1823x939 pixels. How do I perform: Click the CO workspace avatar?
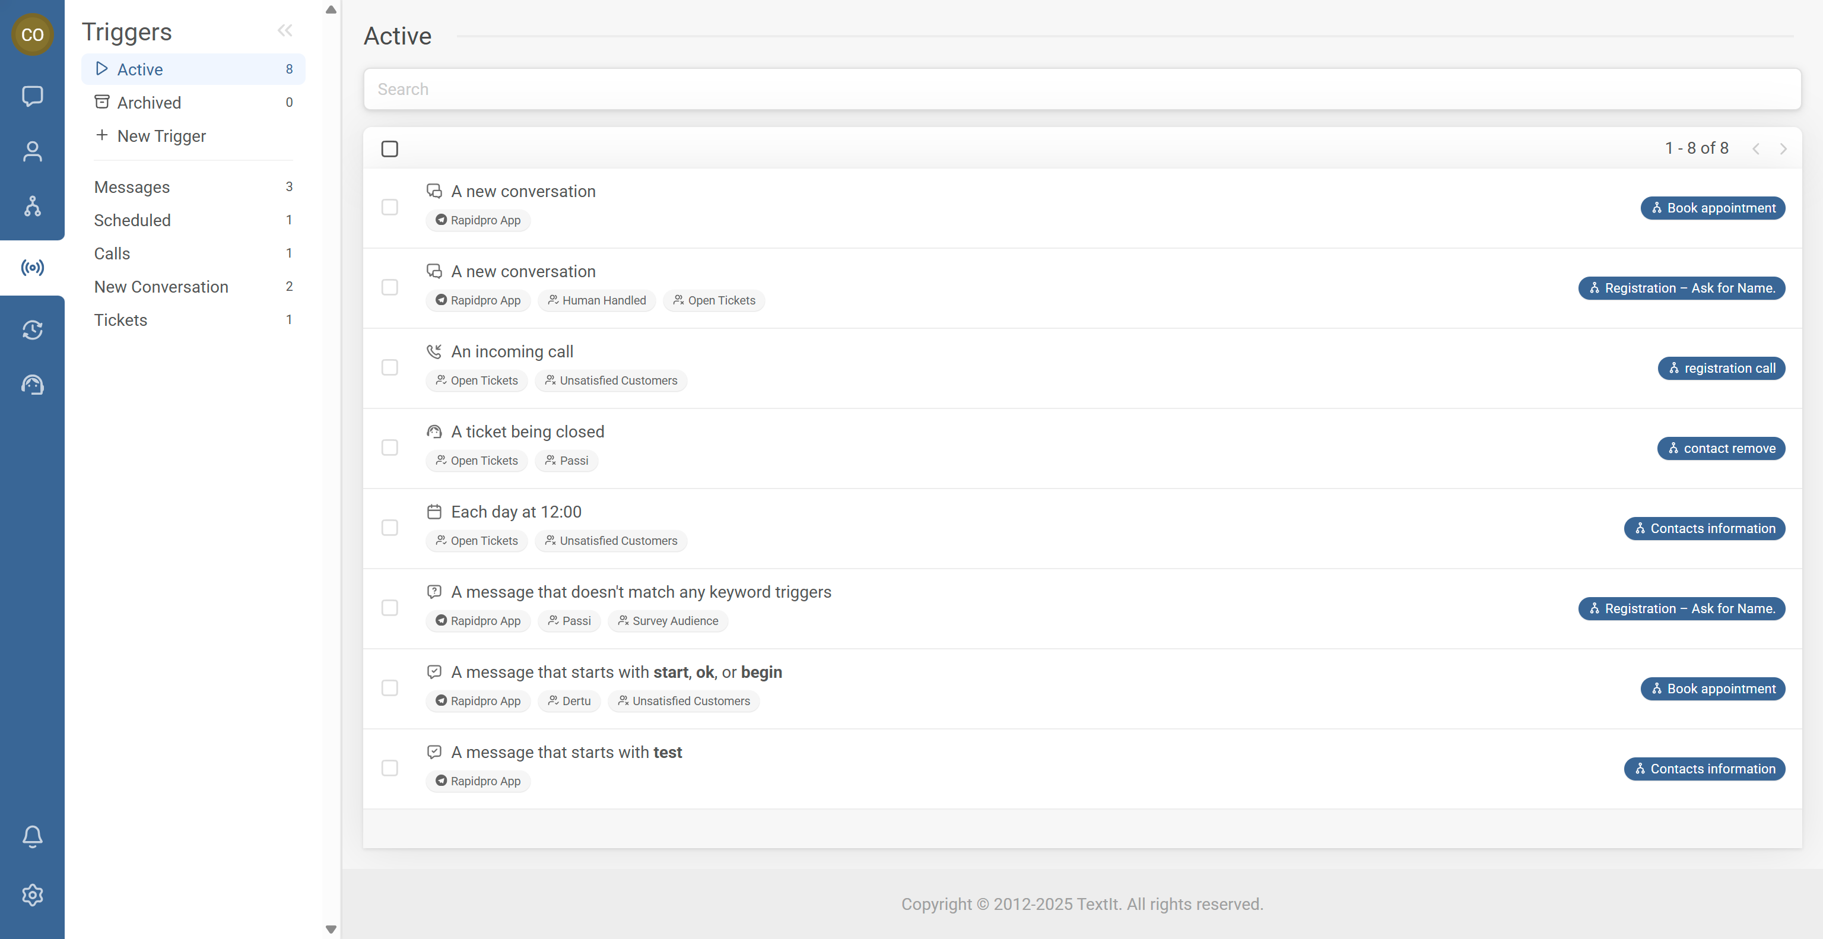point(32,34)
